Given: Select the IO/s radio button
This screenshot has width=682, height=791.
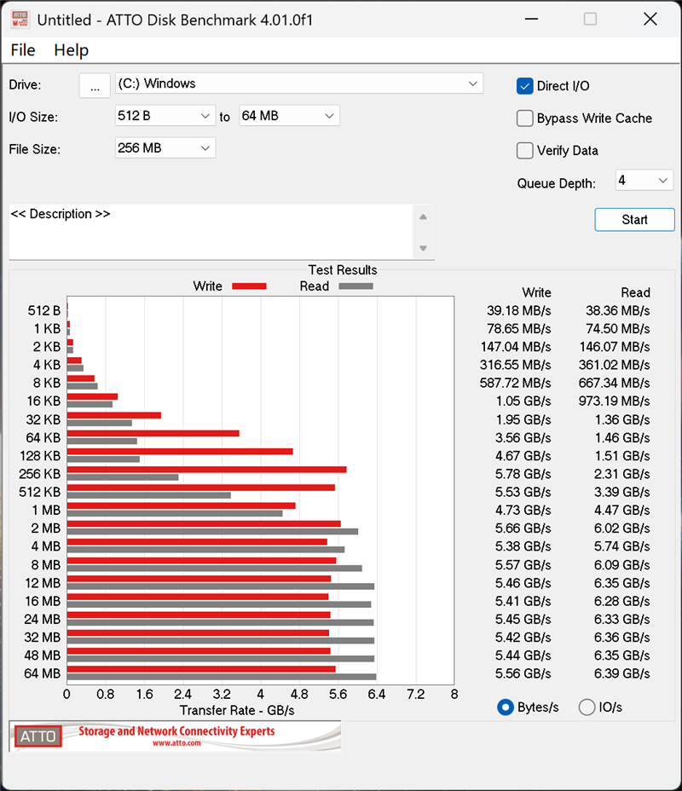Looking at the screenshot, I should (587, 707).
